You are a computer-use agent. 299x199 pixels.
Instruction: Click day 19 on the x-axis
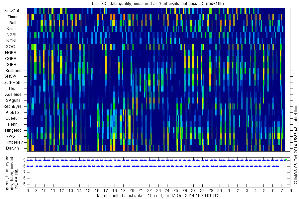[123, 191]
